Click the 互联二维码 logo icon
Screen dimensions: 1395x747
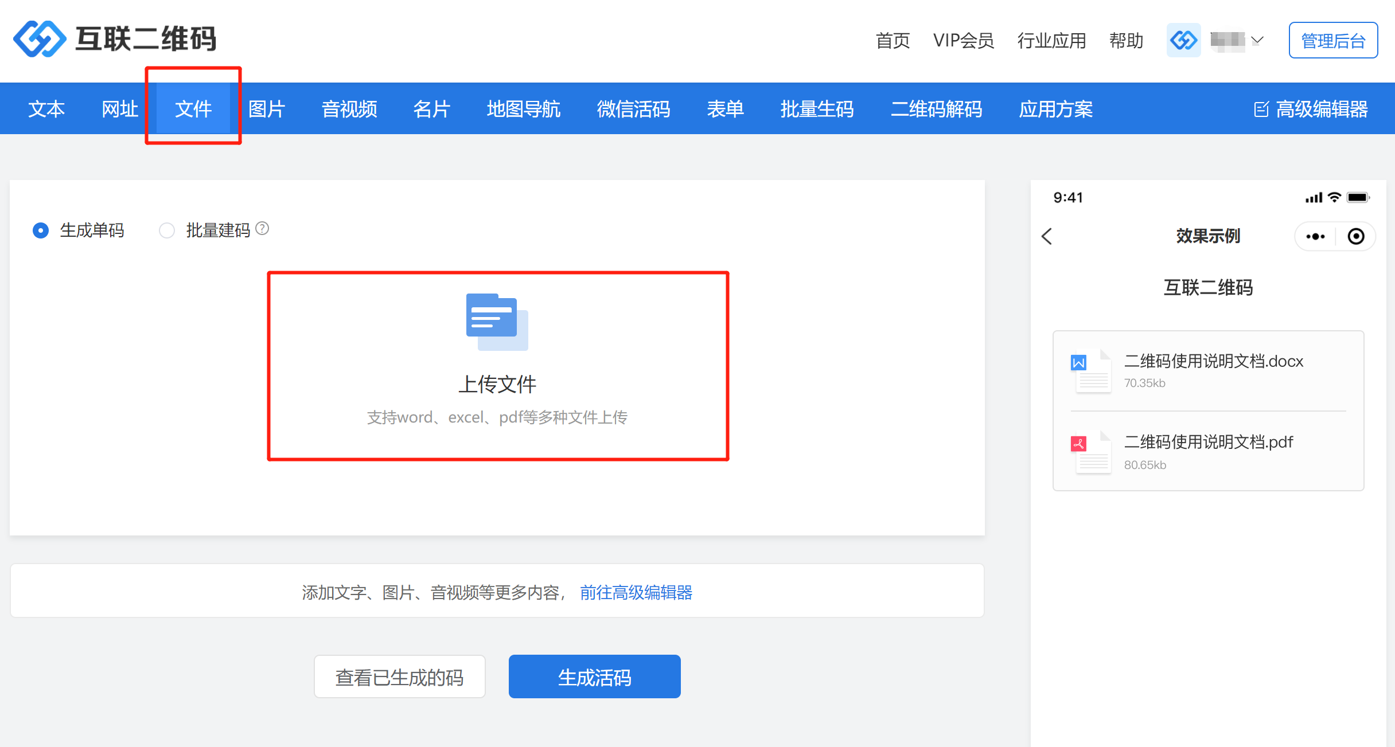(x=39, y=39)
